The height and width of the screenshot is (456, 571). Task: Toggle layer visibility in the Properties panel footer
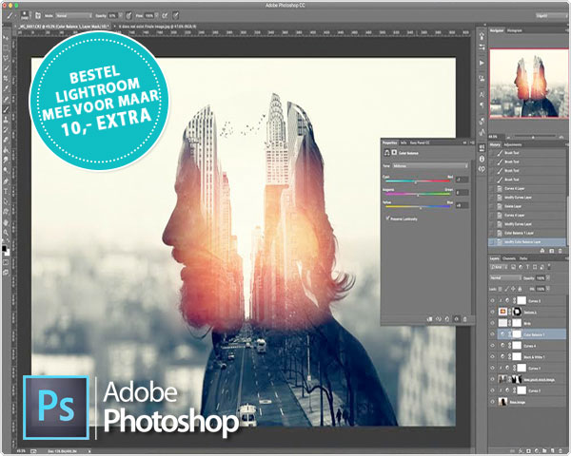click(456, 319)
